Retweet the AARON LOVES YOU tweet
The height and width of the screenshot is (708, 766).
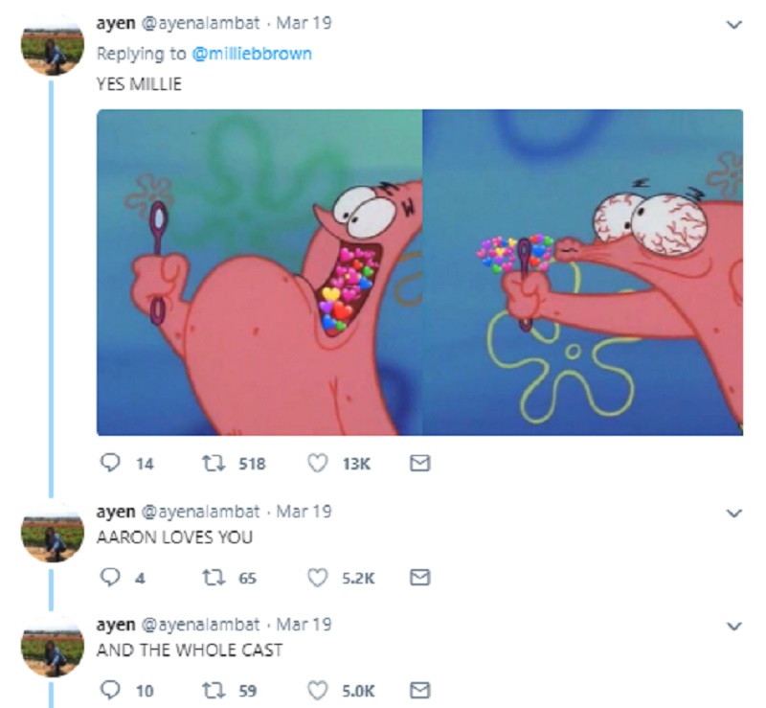tap(214, 578)
